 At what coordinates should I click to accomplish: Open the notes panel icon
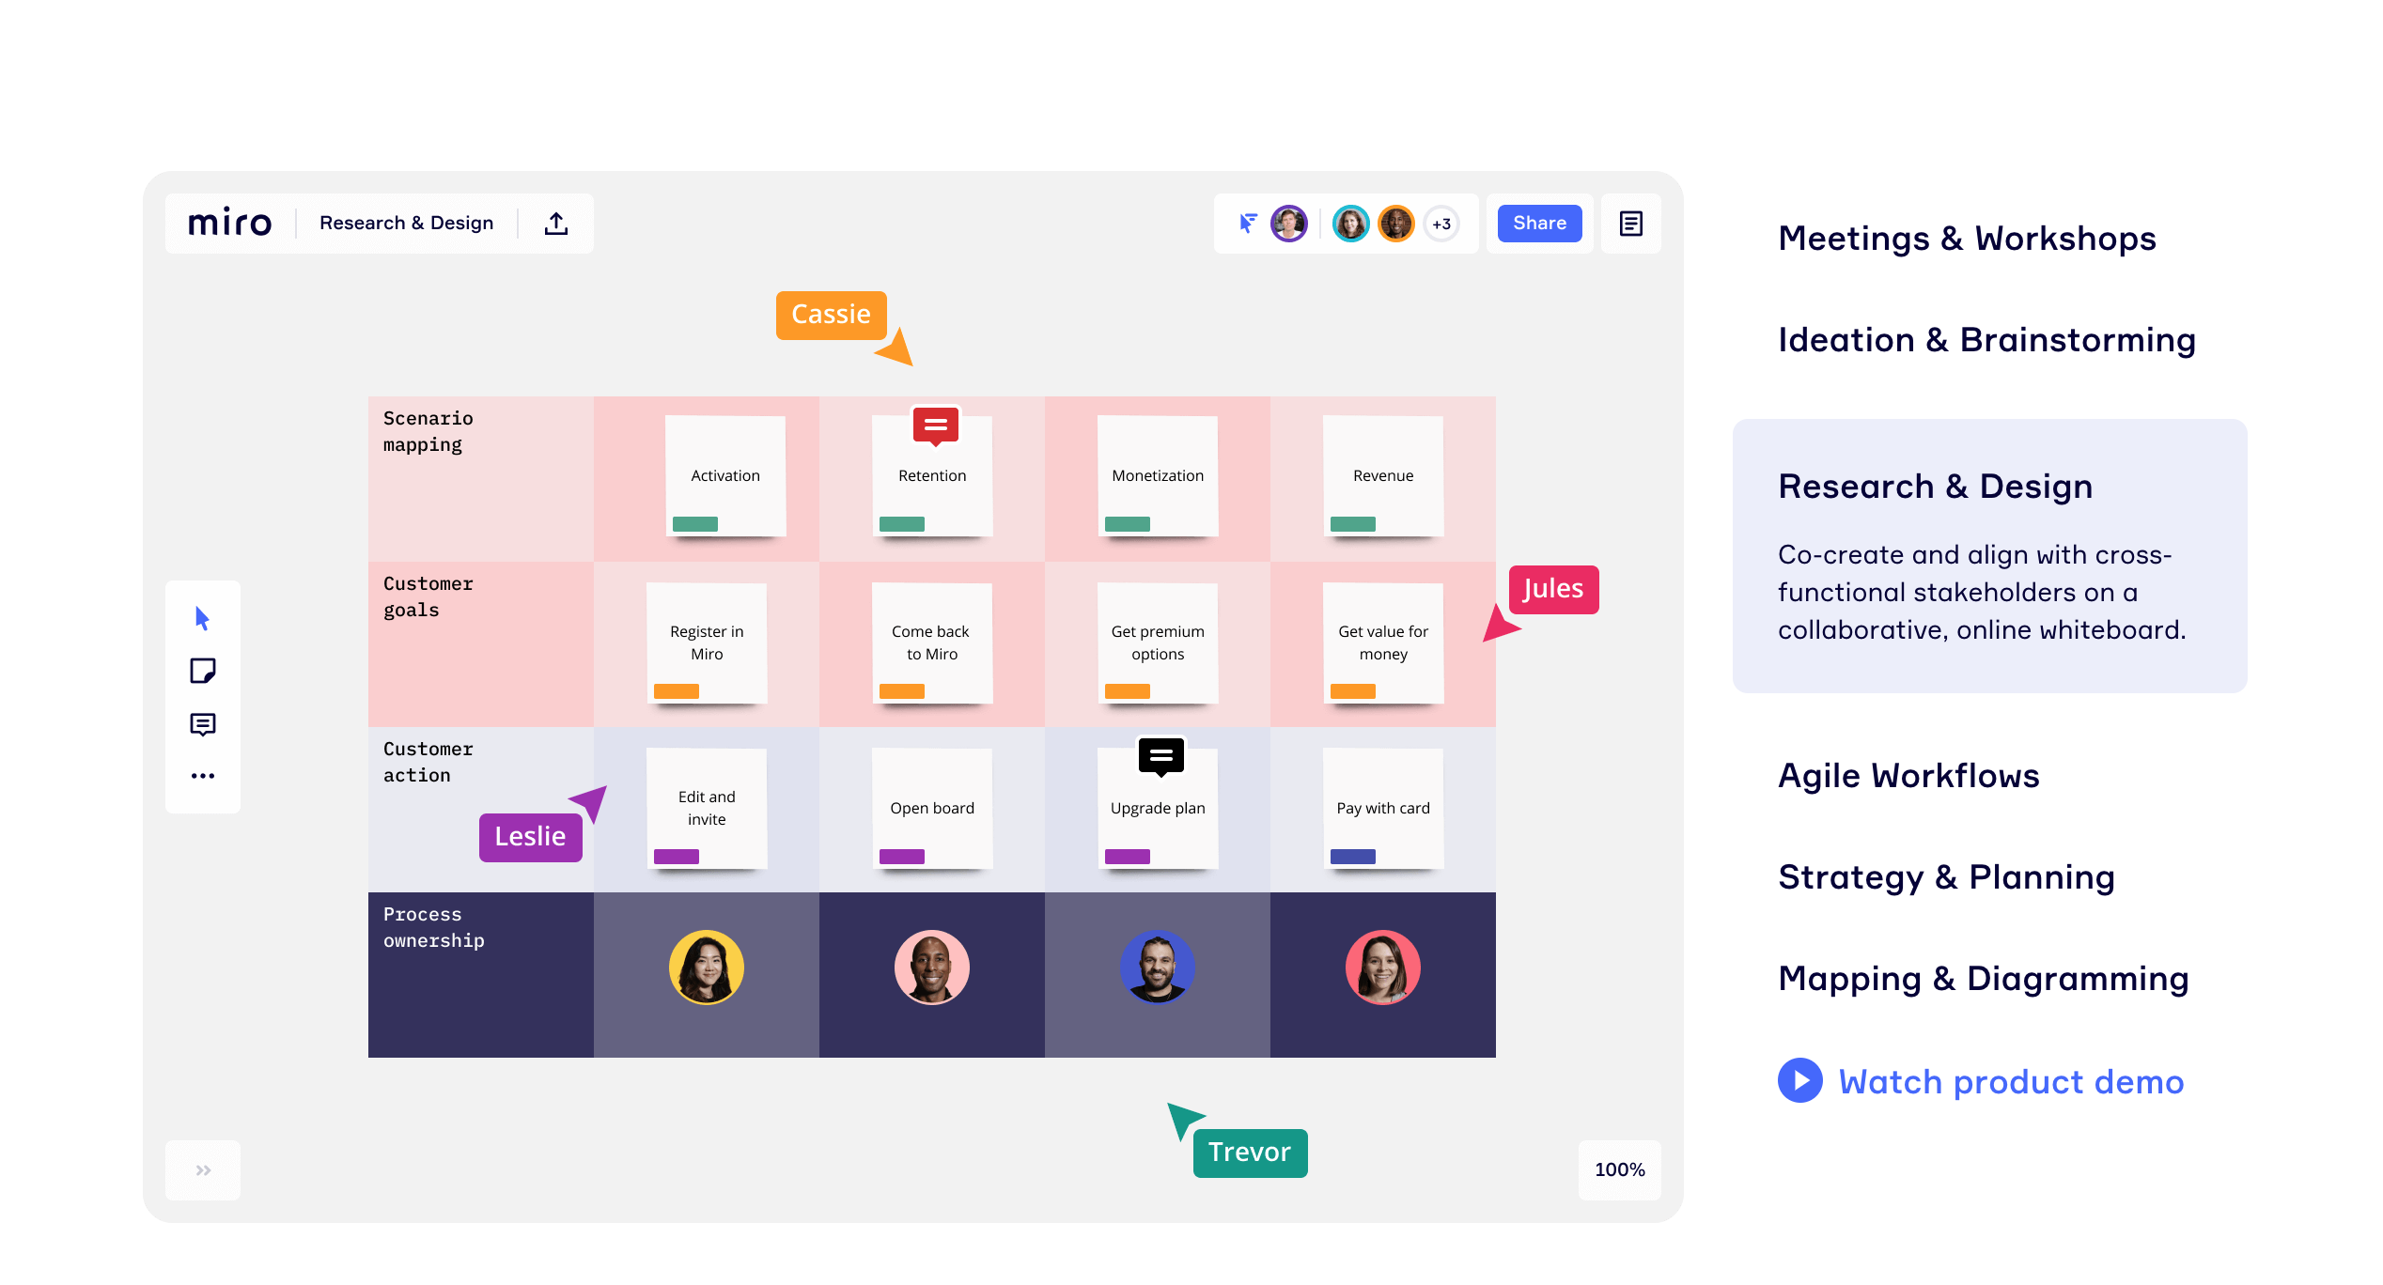[1630, 224]
